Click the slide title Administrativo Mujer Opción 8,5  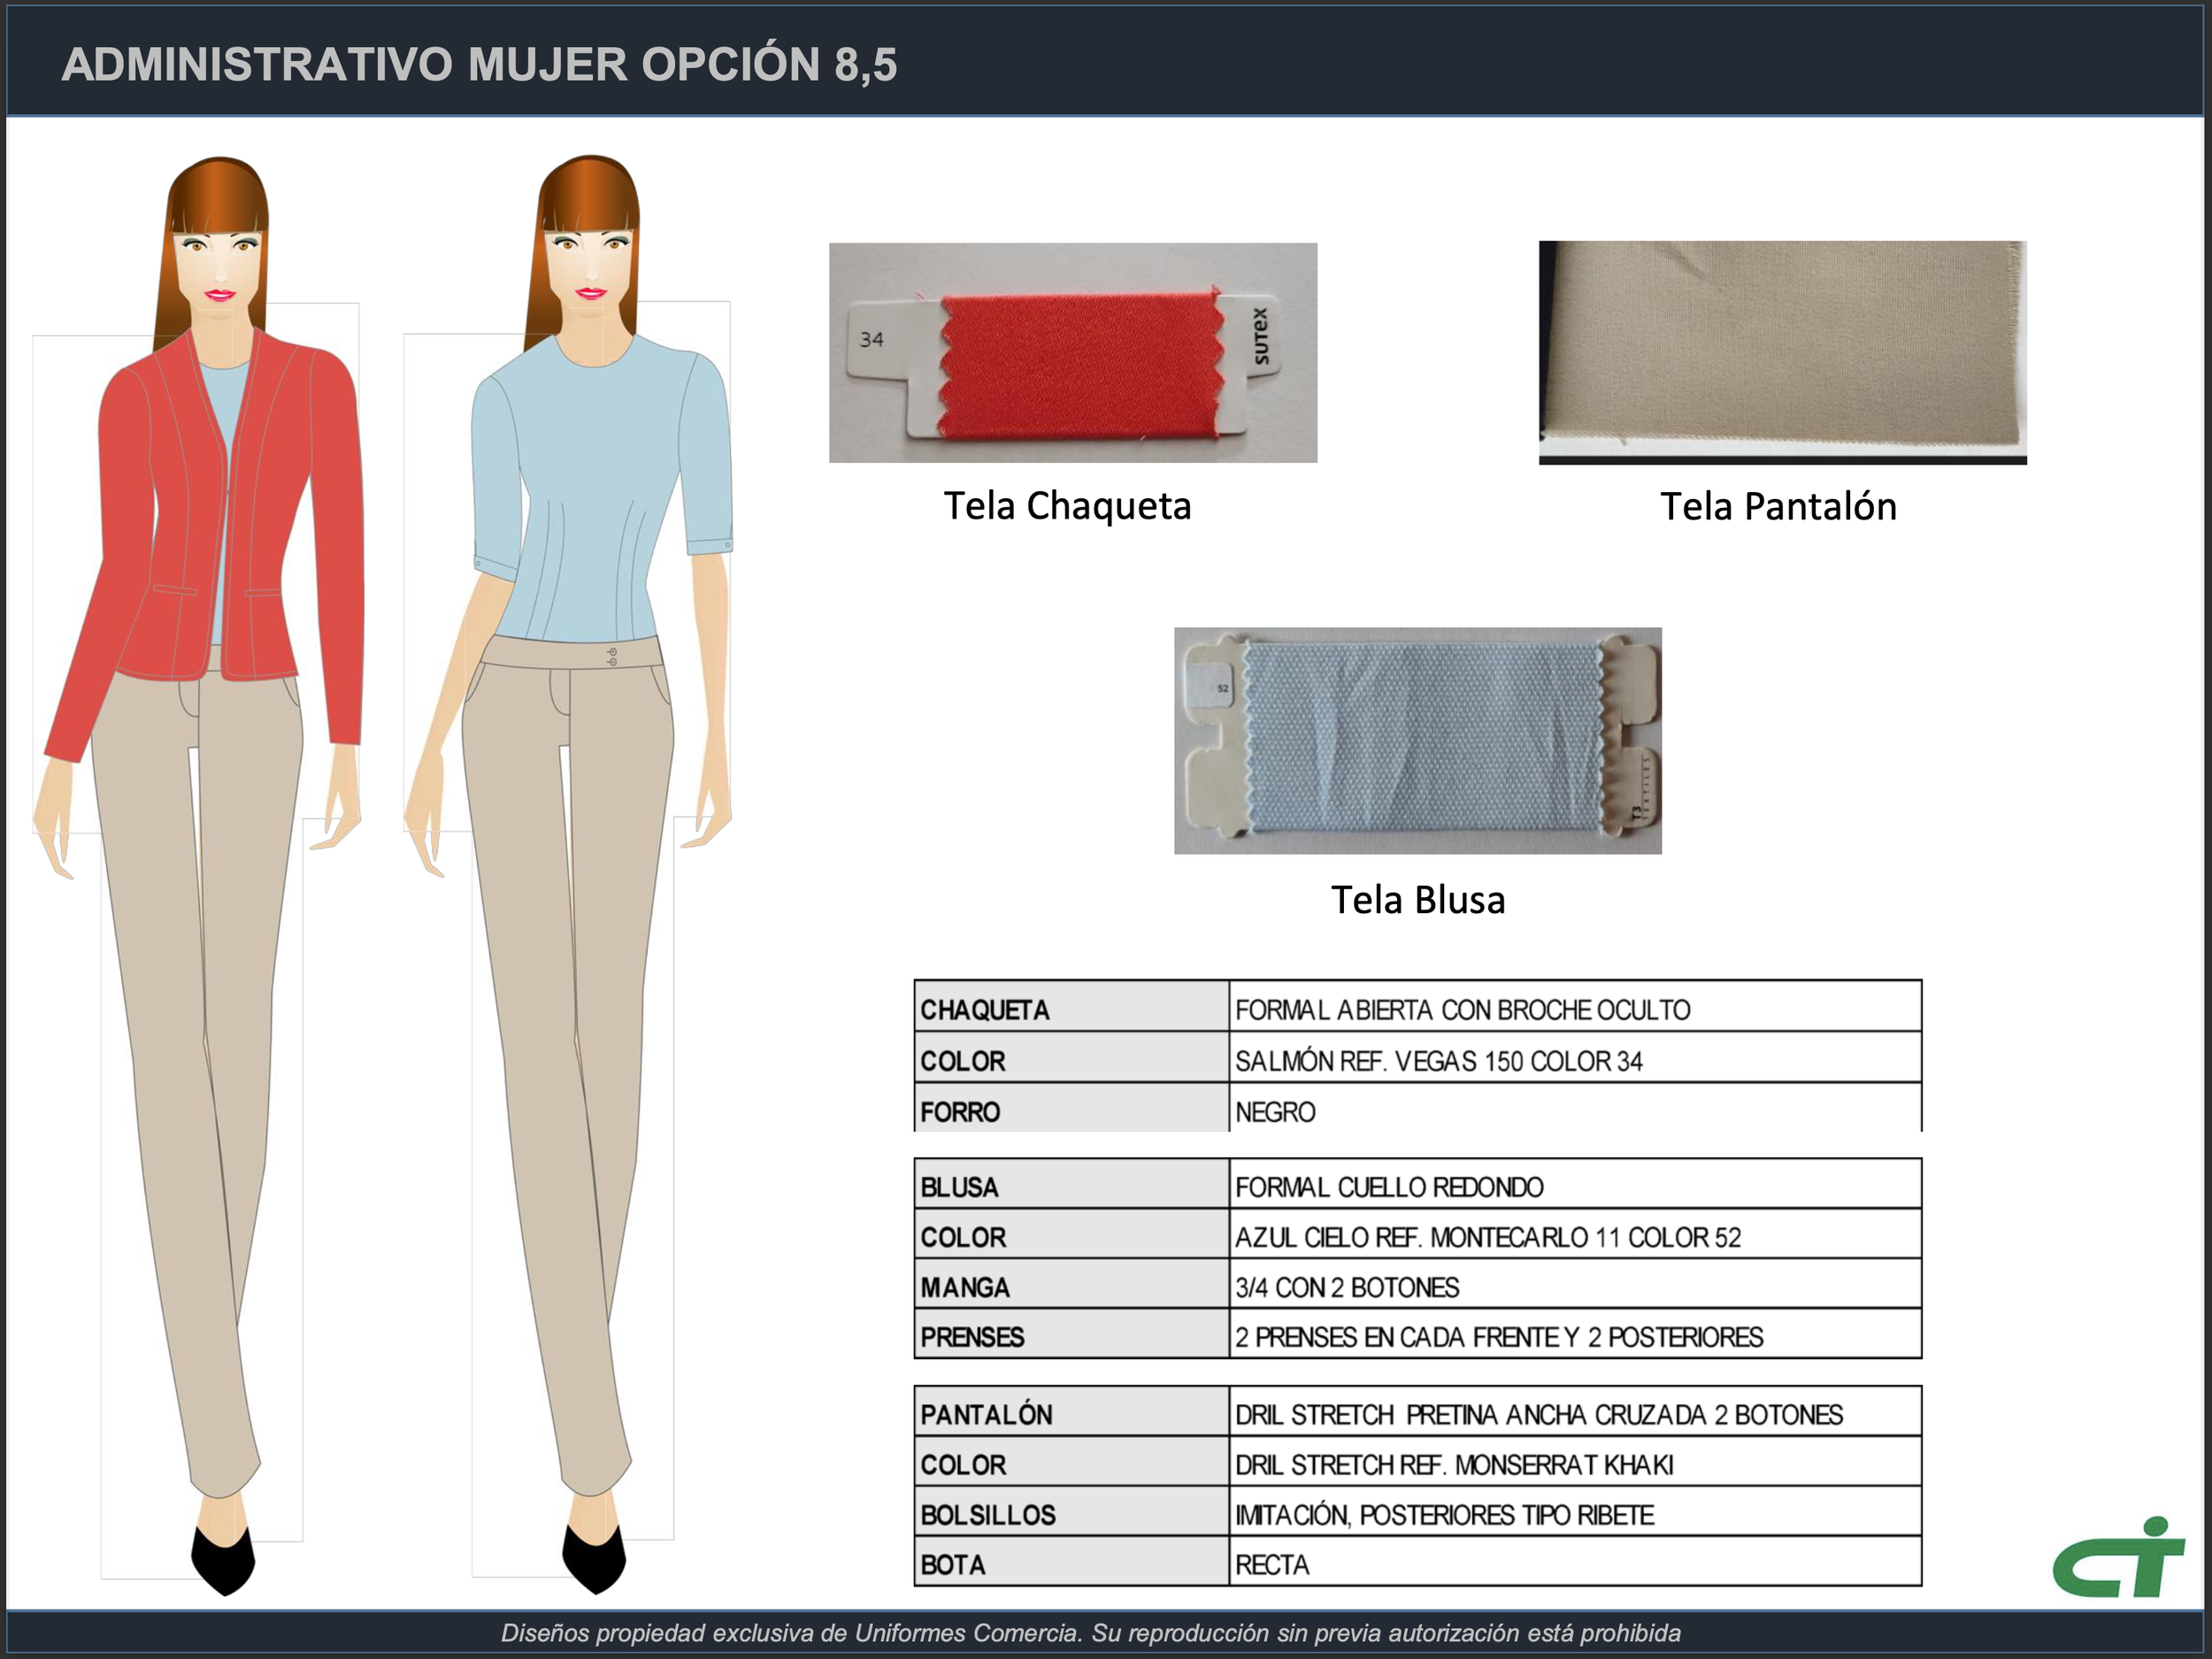(x=479, y=64)
